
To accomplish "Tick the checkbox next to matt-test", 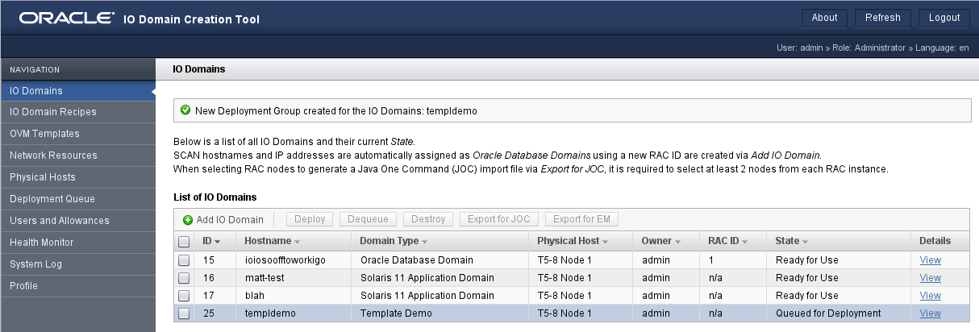I will [x=184, y=278].
